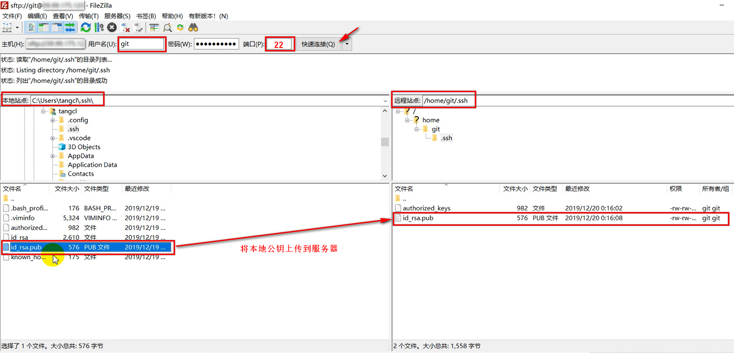Toggle the local directory tree view
Viewport: 734px width, 353px height.
[44, 28]
